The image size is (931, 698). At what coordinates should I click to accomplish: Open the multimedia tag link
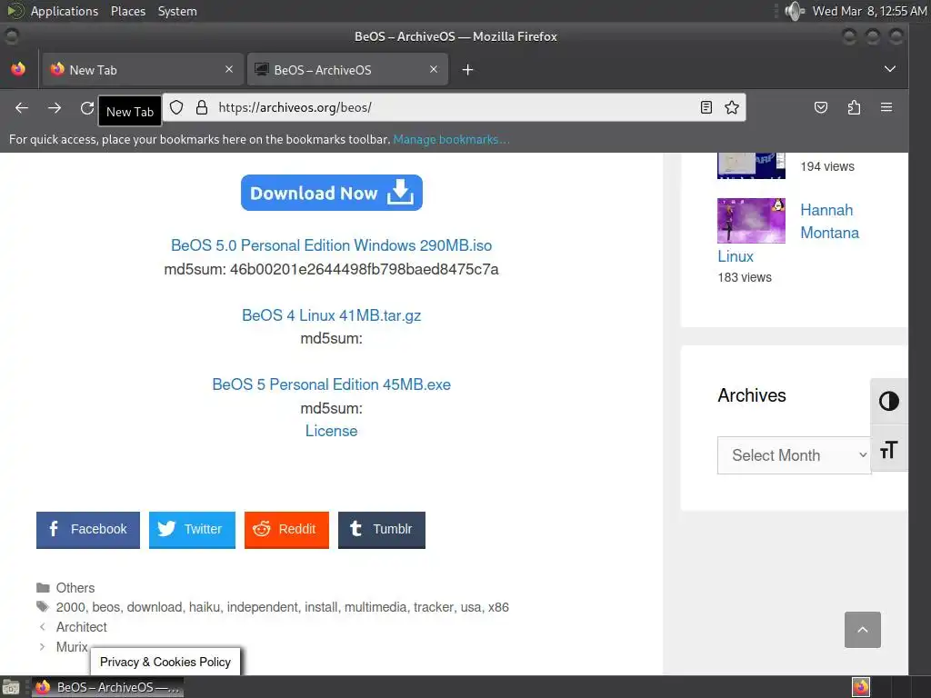[375, 607]
